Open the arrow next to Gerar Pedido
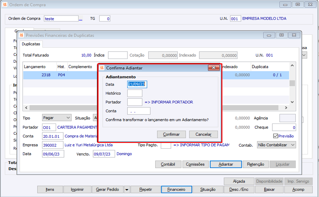Viewport: 319px width, 197px height. [127, 189]
